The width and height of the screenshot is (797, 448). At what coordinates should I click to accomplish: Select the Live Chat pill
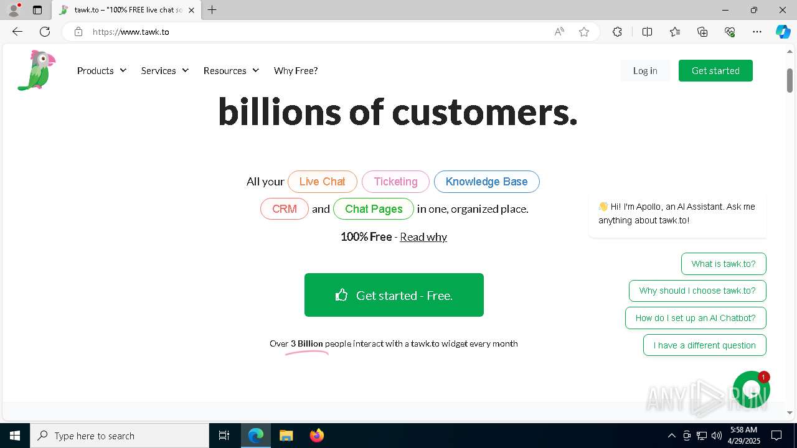[322, 182]
